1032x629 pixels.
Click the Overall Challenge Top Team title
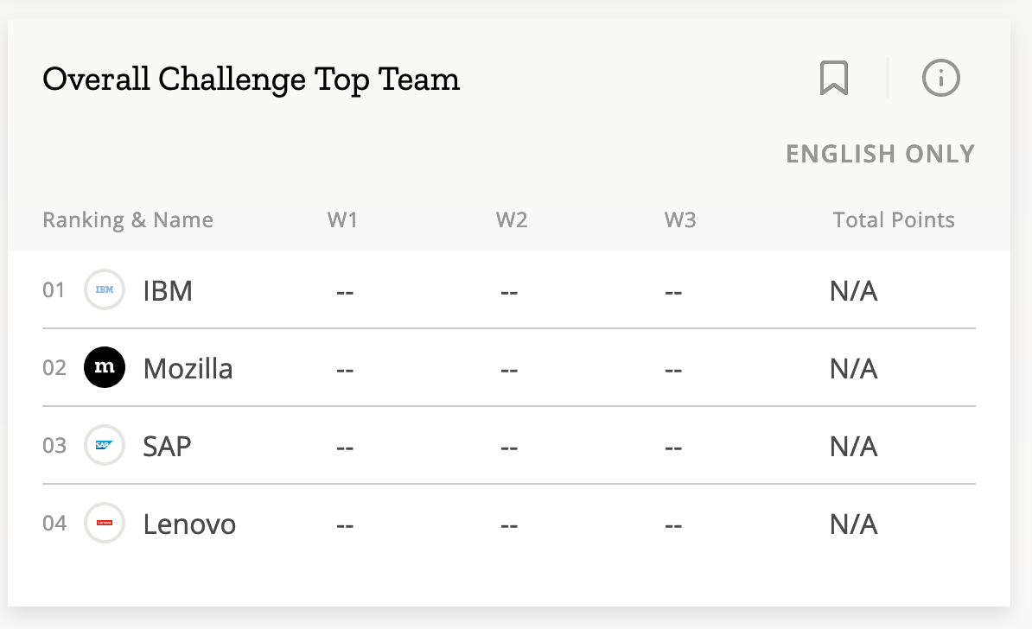click(x=252, y=79)
